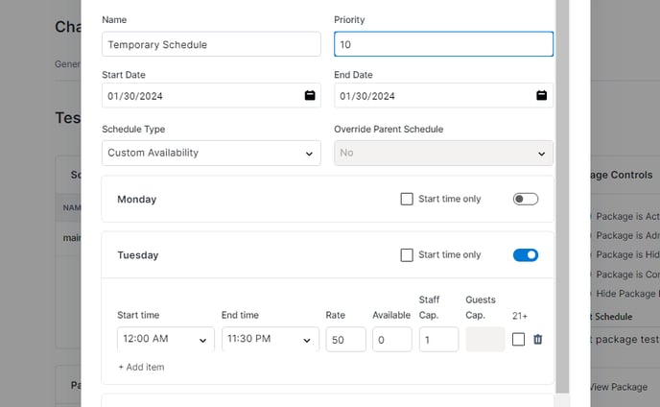Click the Available field showing 0
660x407 pixels.
[x=391, y=339]
